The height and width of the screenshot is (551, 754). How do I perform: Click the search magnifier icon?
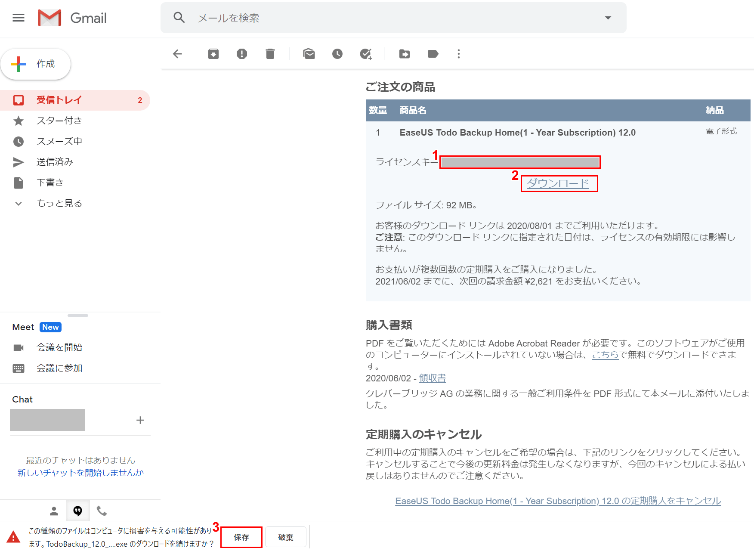pos(179,18)
